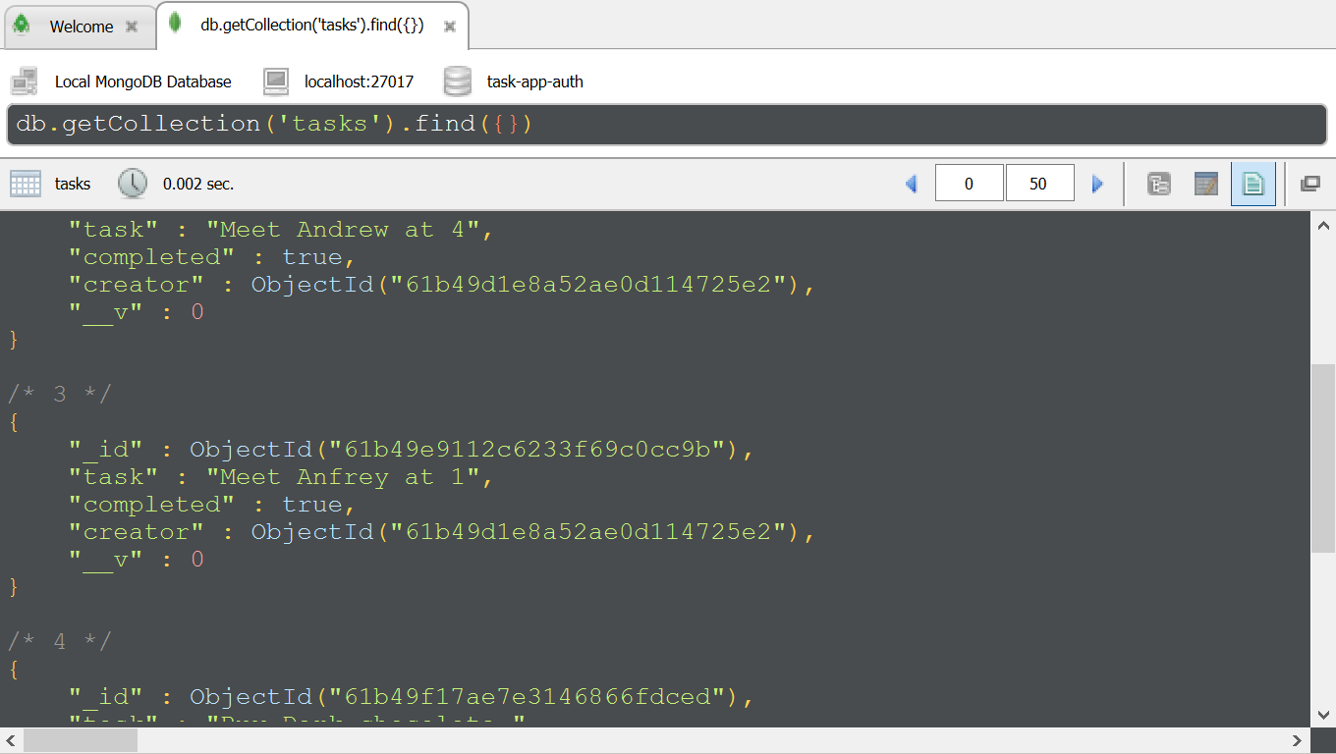Click the "__v" : 0 line of document 3
The height and width of the screenshot is (754, 1336).
tap(137, 560)
